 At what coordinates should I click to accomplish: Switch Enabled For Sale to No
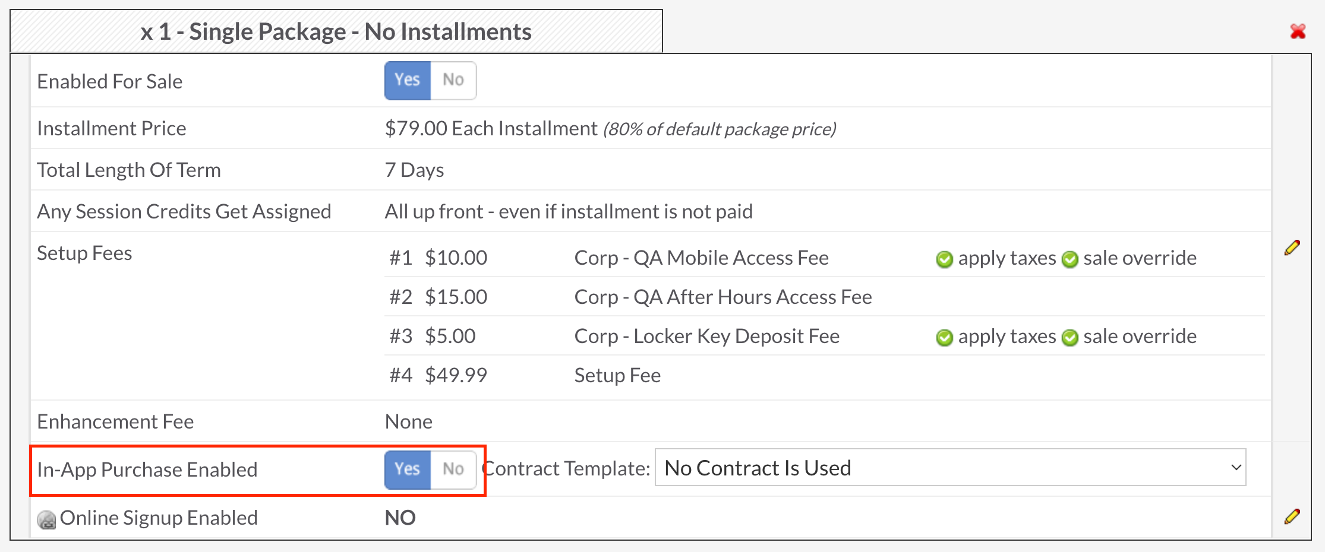[x=453, y=80]
